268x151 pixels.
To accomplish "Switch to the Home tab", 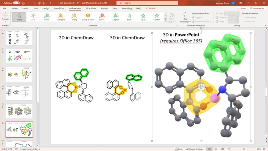I will pos(15,8).
